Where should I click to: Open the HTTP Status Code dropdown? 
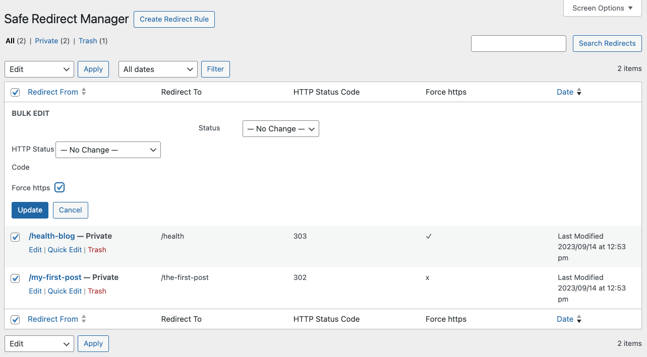pyautogui.click(x=108, y=150)
